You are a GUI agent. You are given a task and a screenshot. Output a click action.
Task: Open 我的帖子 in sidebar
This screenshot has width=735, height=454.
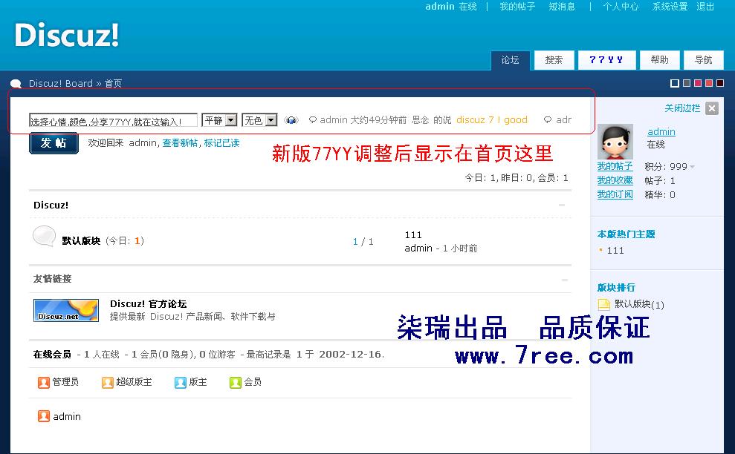pyautogui.click(x=615, y=166)
